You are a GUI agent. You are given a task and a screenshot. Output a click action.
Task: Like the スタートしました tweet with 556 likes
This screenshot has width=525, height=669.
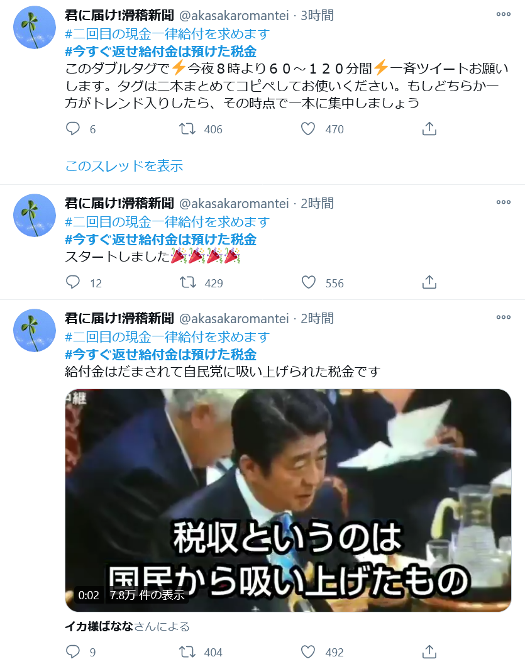(308, 282)
